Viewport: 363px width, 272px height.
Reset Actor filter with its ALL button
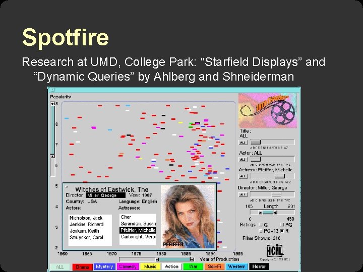pos(243,160)
